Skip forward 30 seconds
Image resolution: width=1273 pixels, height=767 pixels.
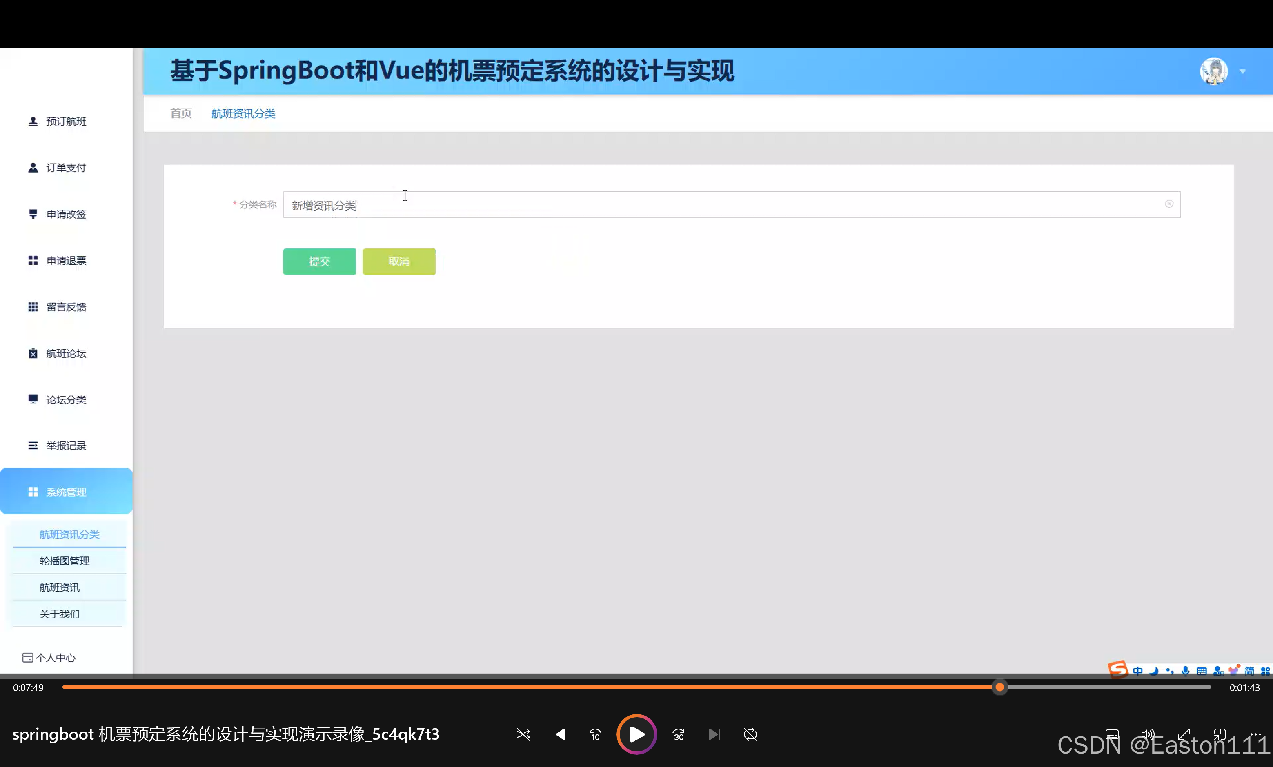[x=678, y=734]
